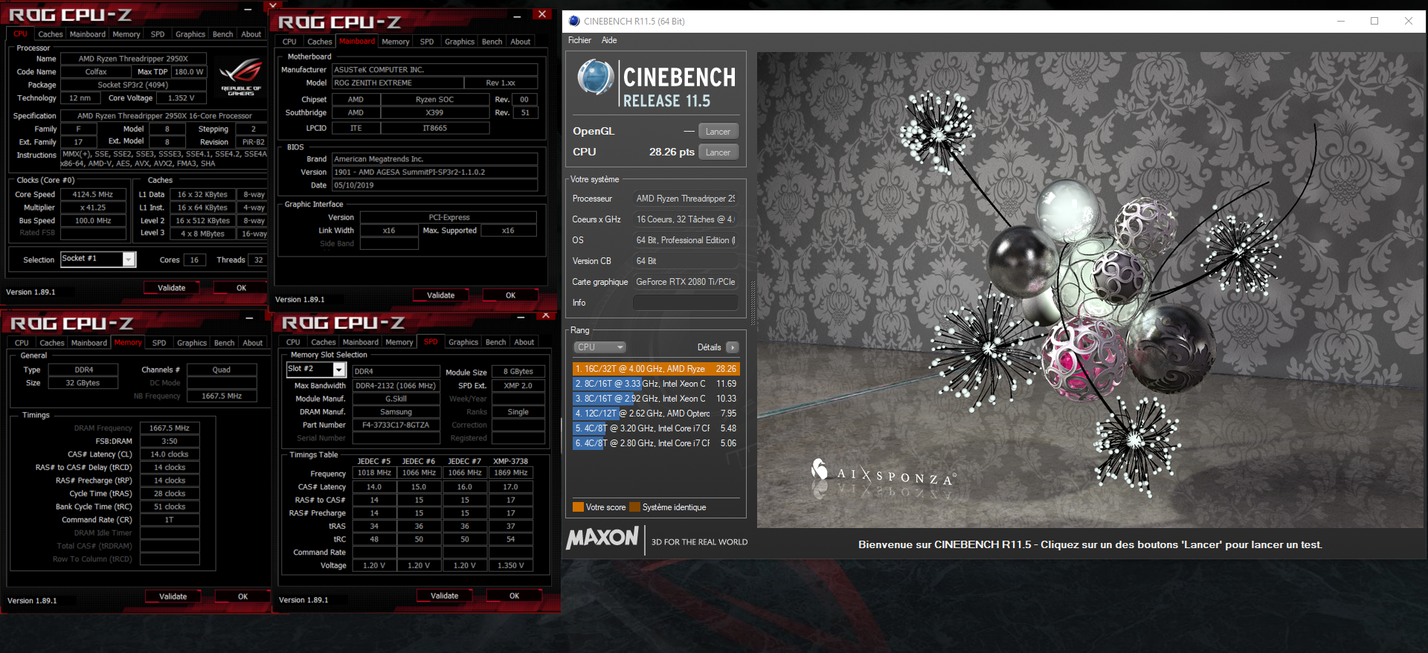Select SPD tab in the Mainboard window
1428x653 pixels.
coord(427,42)
